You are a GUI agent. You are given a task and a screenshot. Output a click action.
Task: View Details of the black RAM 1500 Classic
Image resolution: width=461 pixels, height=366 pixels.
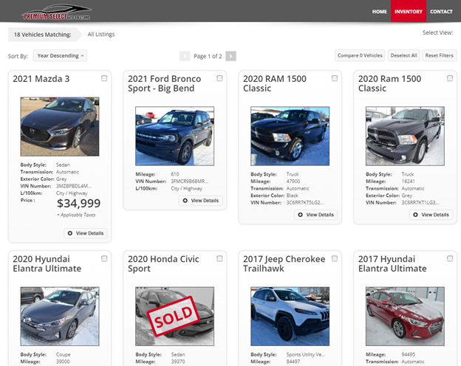pyautogui.click(x=315, y=215)
